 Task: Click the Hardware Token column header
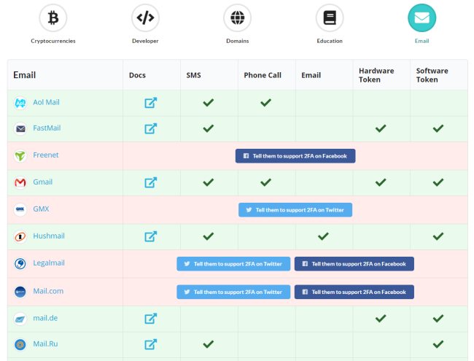tap(376, 75)
